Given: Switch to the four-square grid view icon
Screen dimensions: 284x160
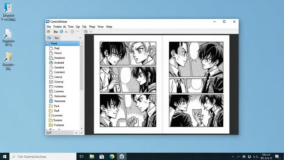Looking at the screenshot, I should pos(86,32).
